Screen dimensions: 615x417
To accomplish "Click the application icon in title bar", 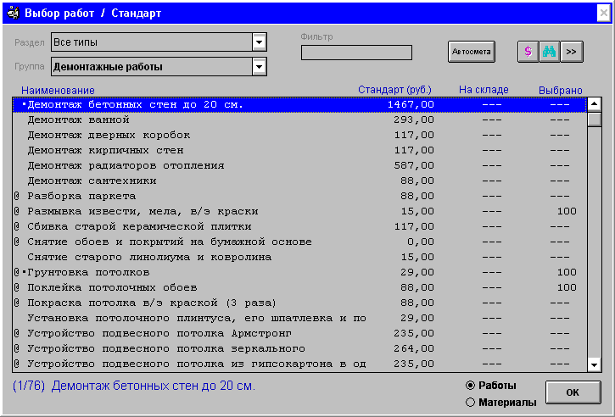I will pyautogui.click(x=13, y=14).
